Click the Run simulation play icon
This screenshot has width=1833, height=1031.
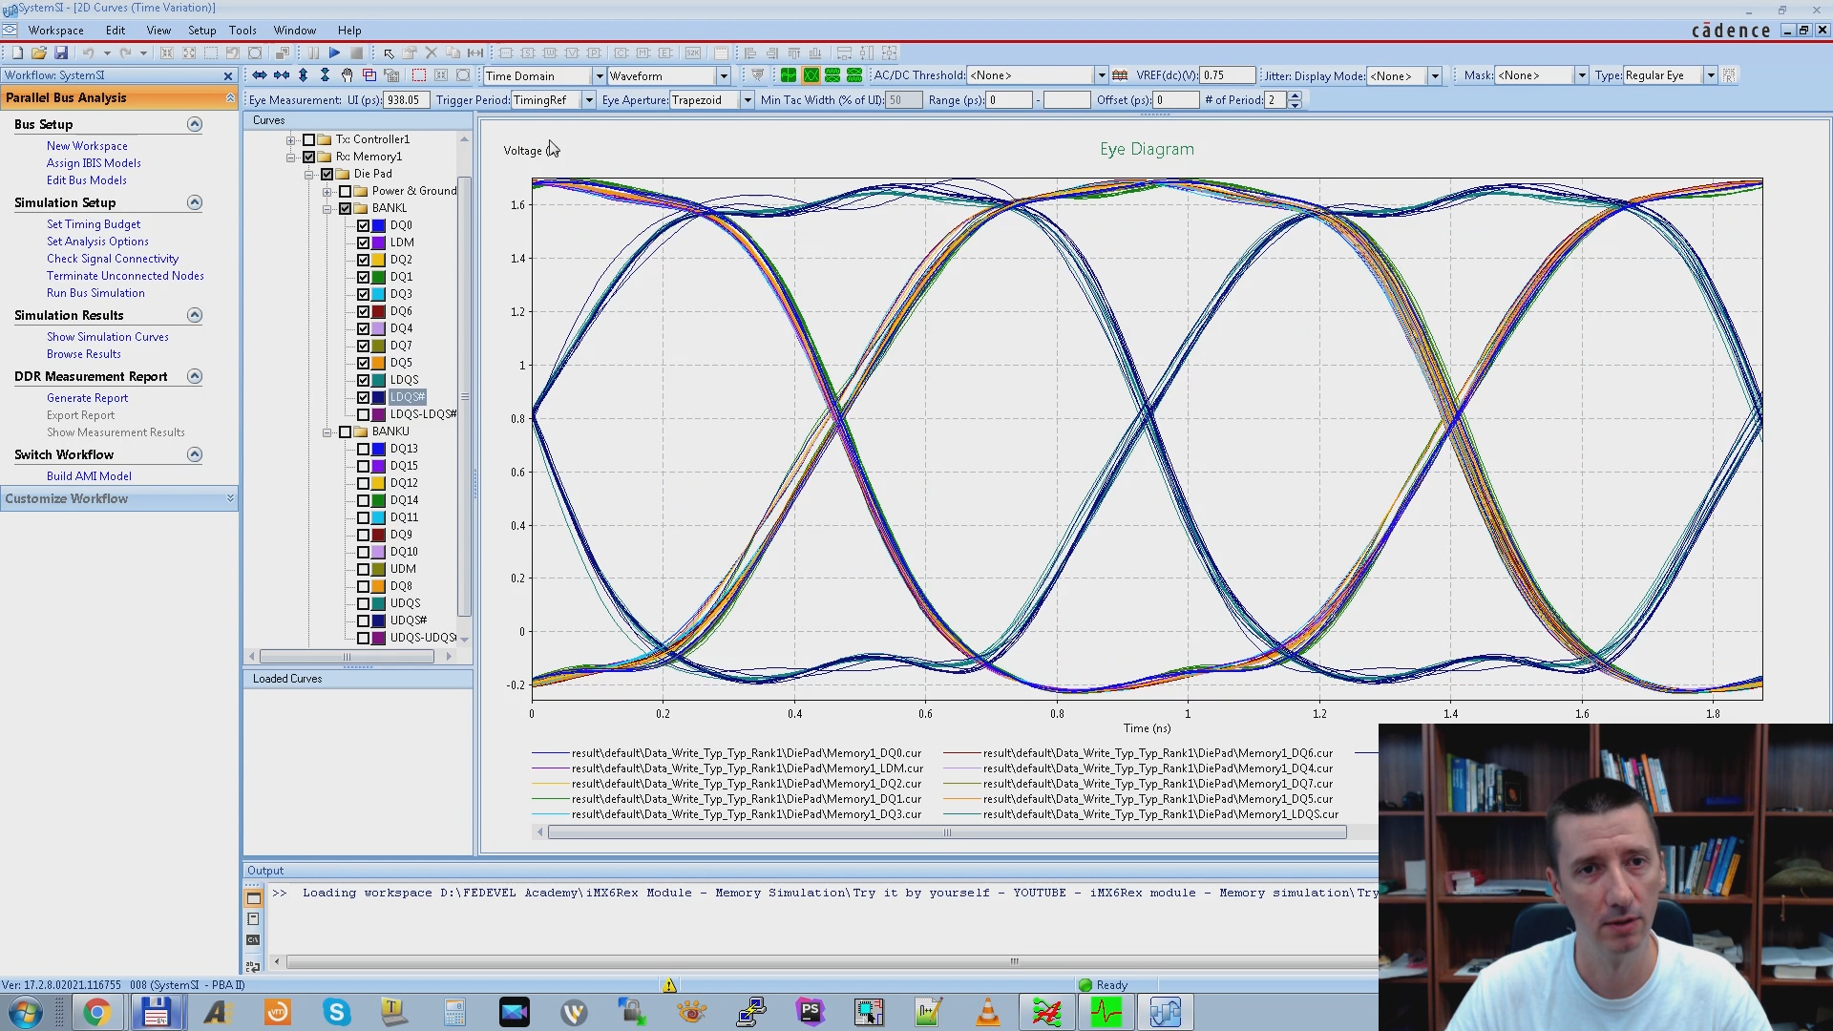[334, 53]
